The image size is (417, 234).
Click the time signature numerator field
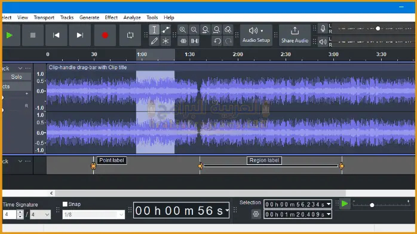point(10,214)
